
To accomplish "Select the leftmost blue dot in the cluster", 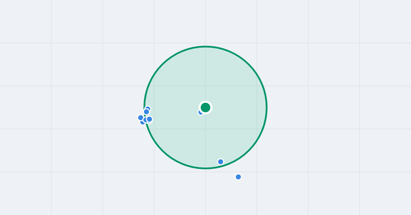I will pos(140,118).
